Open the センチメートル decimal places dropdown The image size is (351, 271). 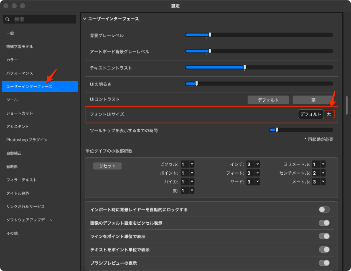click(x=319, y=173)
